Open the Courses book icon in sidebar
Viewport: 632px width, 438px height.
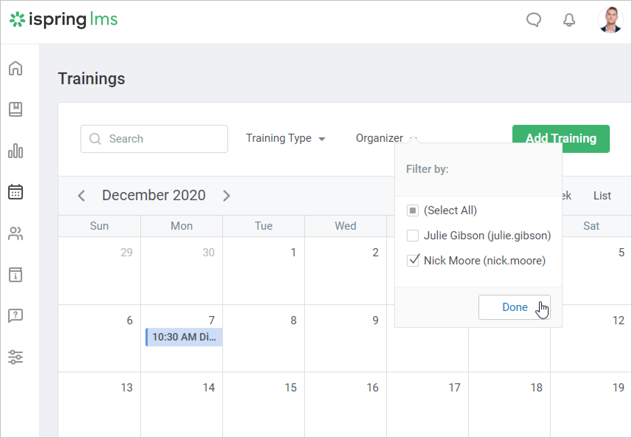16,109
